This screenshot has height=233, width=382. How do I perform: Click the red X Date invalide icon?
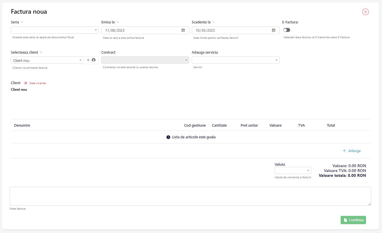[26, 83]
